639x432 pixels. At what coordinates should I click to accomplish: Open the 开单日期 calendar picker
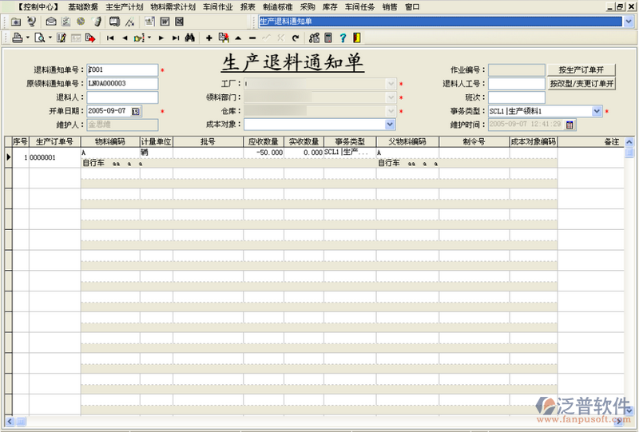pyautogui.click(x=136, y=111)
